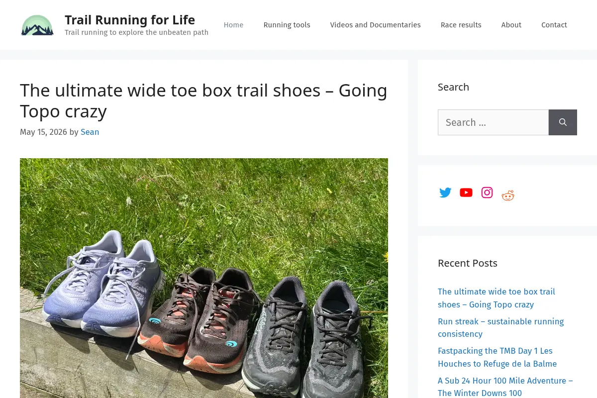Open the Reddit social link icon
Screen dimensions: 597x398
click(508, 196)
